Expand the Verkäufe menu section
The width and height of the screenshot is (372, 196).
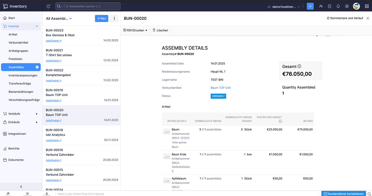point(37,114)
